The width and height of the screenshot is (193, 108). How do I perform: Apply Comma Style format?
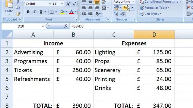(x=132, y=7)
